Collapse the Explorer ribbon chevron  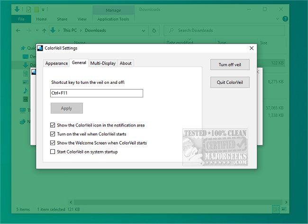[278, 19]
